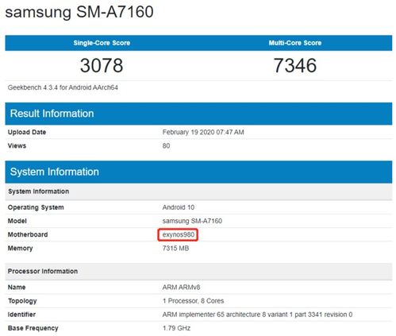Click the System Information blue header bar
396x336 pixels.
click(x=198, y=172)
